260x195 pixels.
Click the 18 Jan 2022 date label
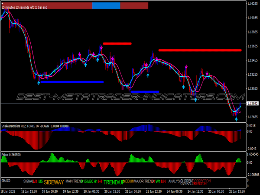point(10,191)
